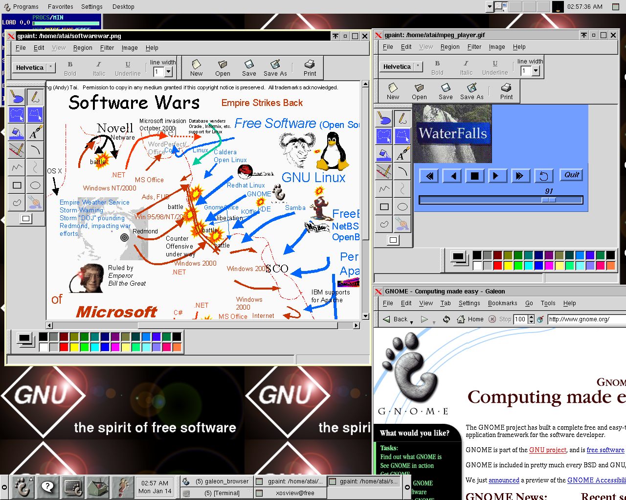626x500 pixels.
Task: Pick the fill bucket tool in softwarewar.png window
Action: point(17,132)
